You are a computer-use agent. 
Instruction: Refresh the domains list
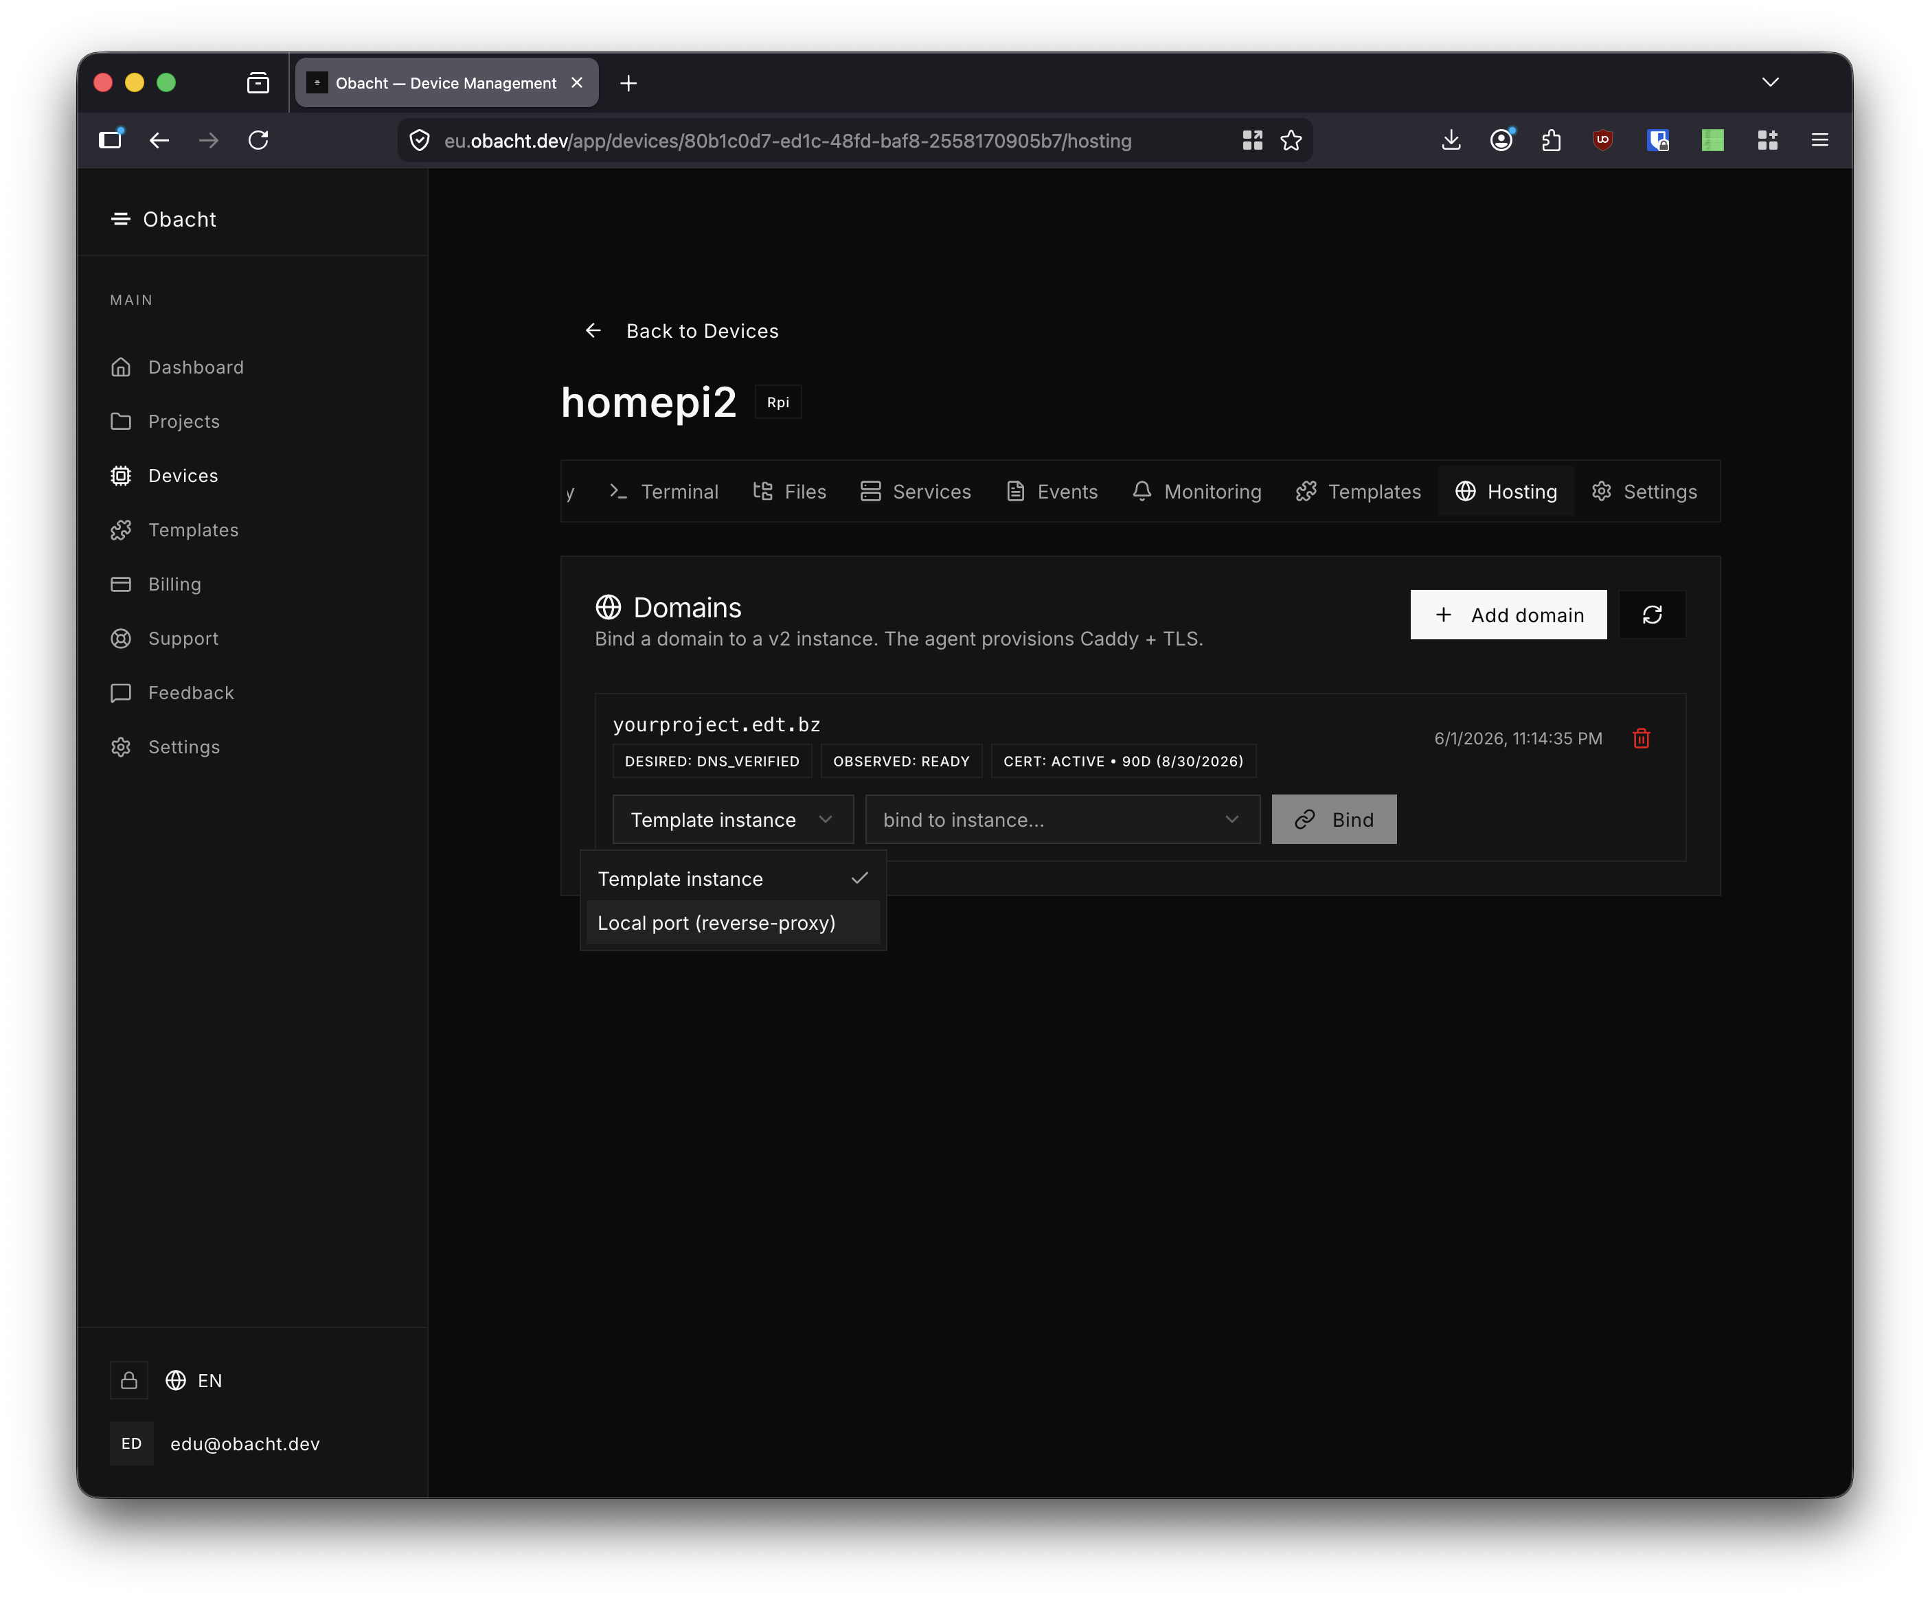pos(1652,615)
